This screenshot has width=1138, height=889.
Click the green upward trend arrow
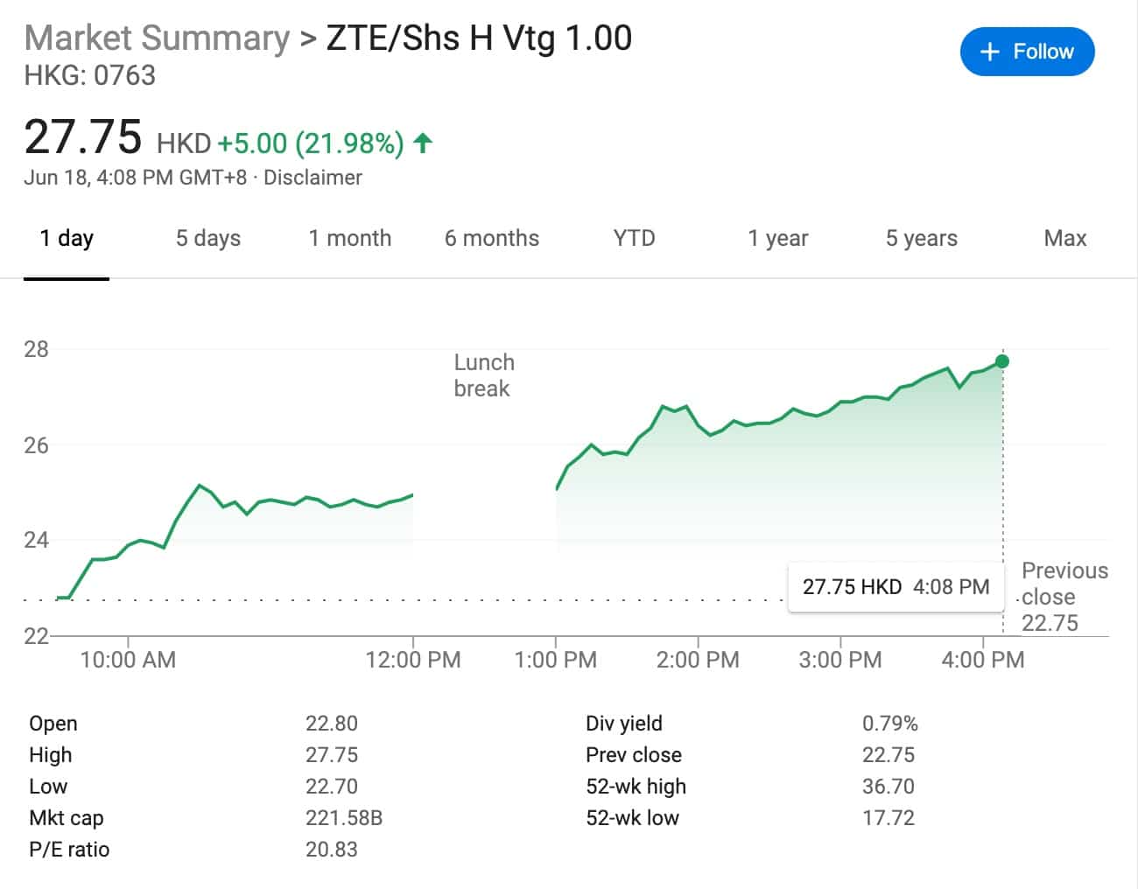click(x=422, y=143)
